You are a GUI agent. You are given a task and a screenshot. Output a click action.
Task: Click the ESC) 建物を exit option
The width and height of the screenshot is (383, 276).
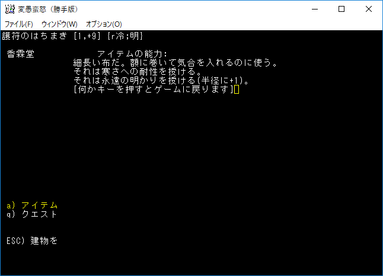[32, 241]
